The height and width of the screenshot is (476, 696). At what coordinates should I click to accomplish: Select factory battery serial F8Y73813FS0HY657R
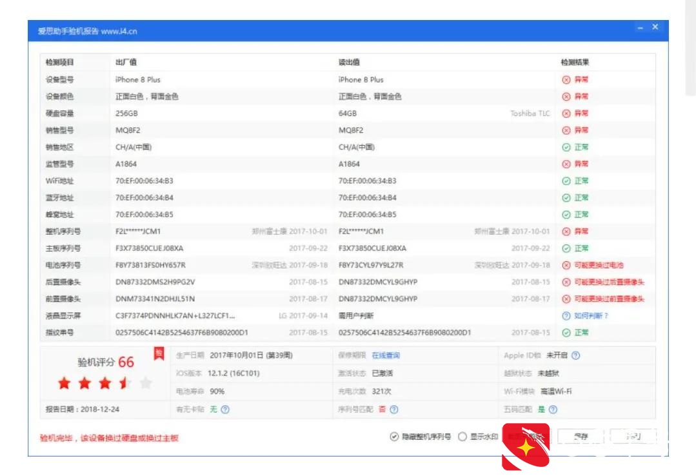[x=150, y=265]
